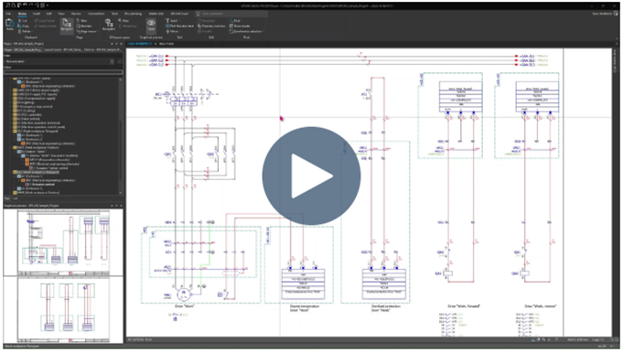
Task: Open the Mirror dropdown in Text group
Action: (172, 31)
